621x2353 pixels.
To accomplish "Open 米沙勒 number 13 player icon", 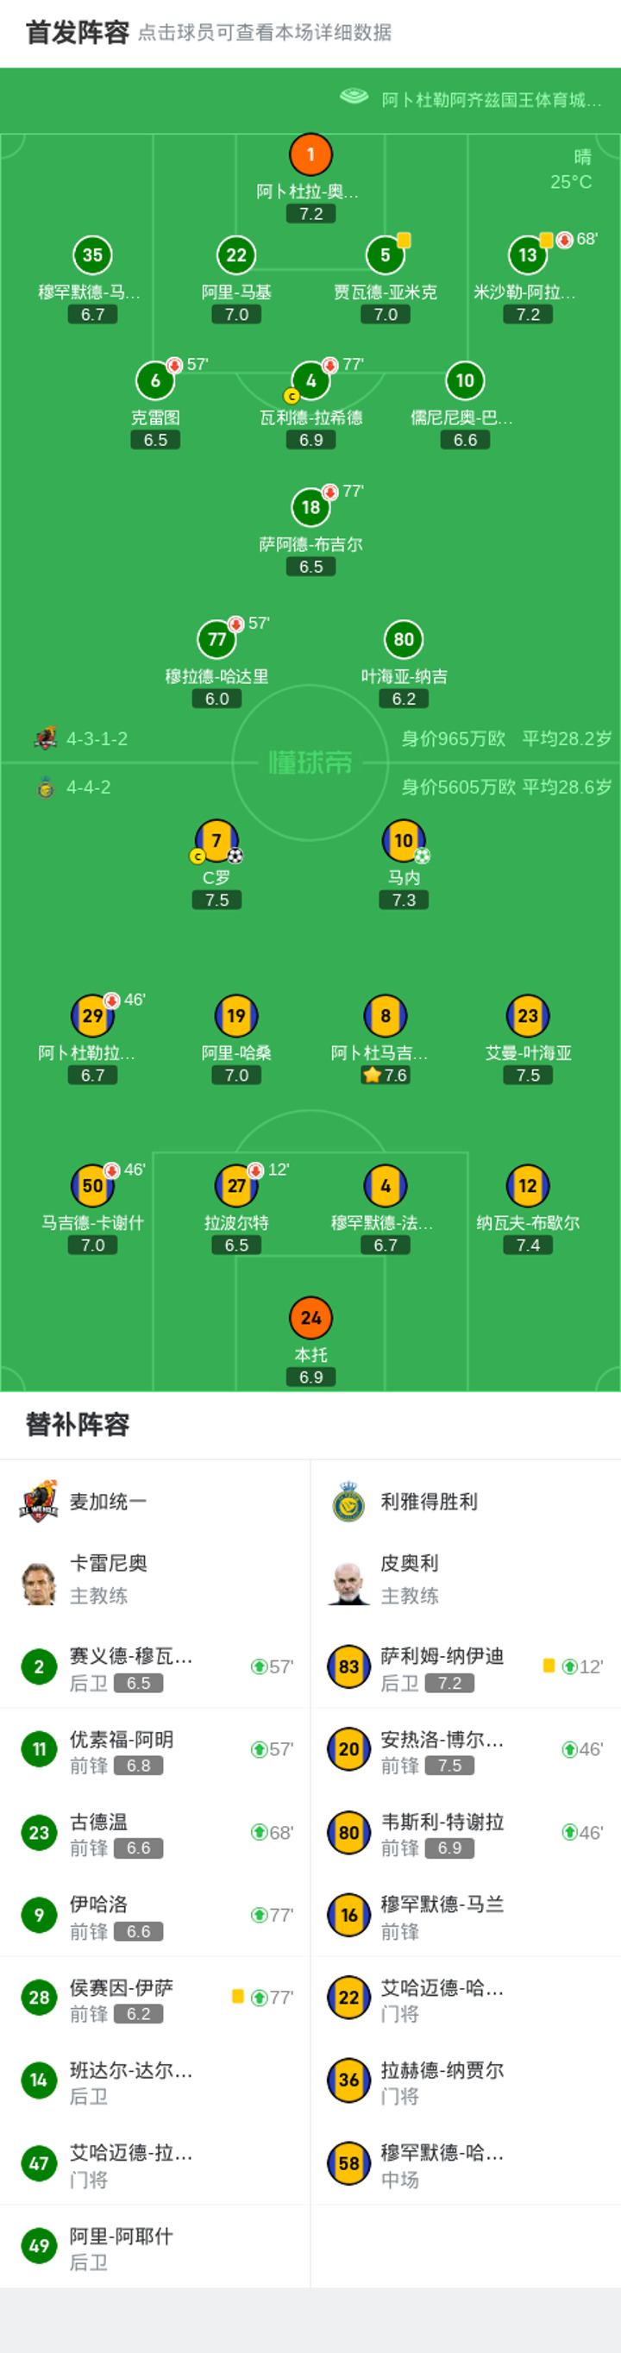I will click(x=528, y=254).
